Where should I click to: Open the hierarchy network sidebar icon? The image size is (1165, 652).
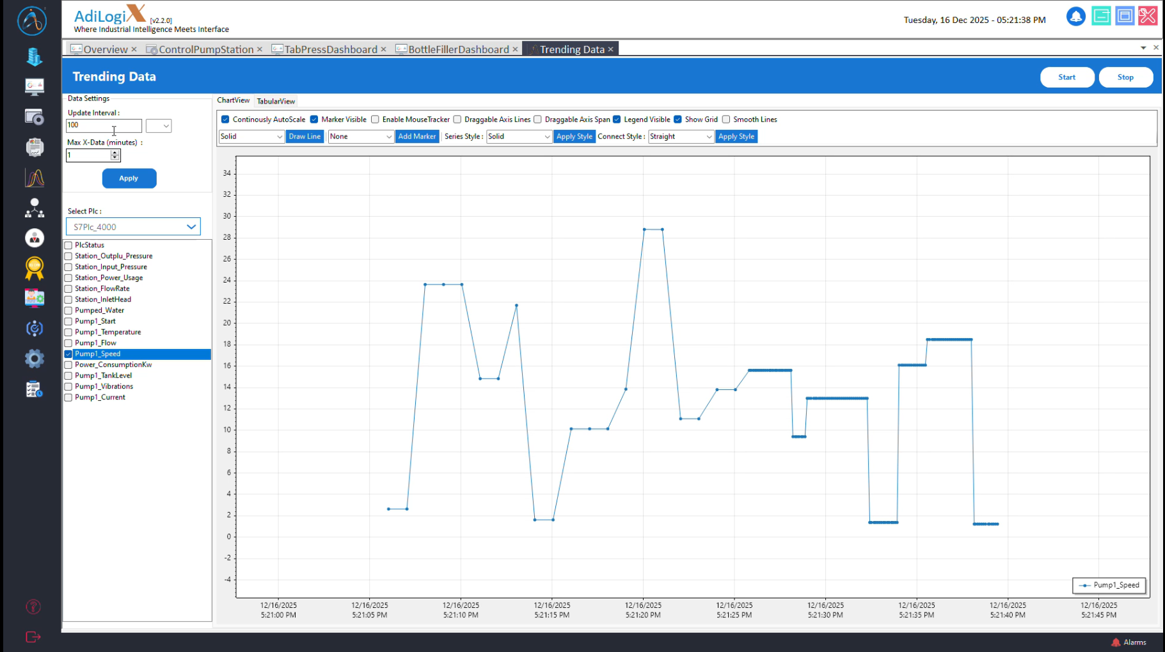pyautogui.click(x=35, y=208)
